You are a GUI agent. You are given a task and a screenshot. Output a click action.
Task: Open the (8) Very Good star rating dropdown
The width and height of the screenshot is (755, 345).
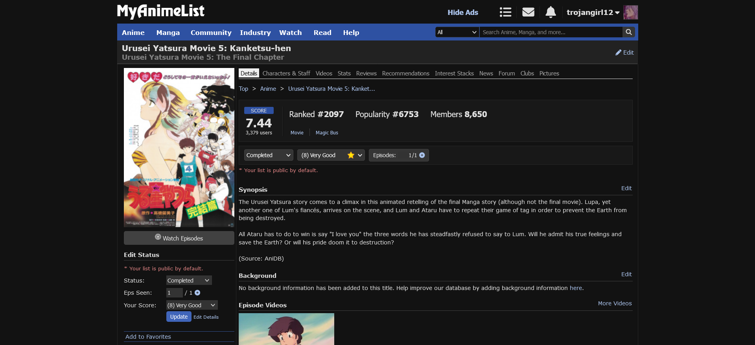point(331,155)
